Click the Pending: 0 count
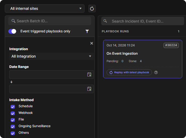The width and height of the screenshot is (186, 138). [x=115, y=61]
